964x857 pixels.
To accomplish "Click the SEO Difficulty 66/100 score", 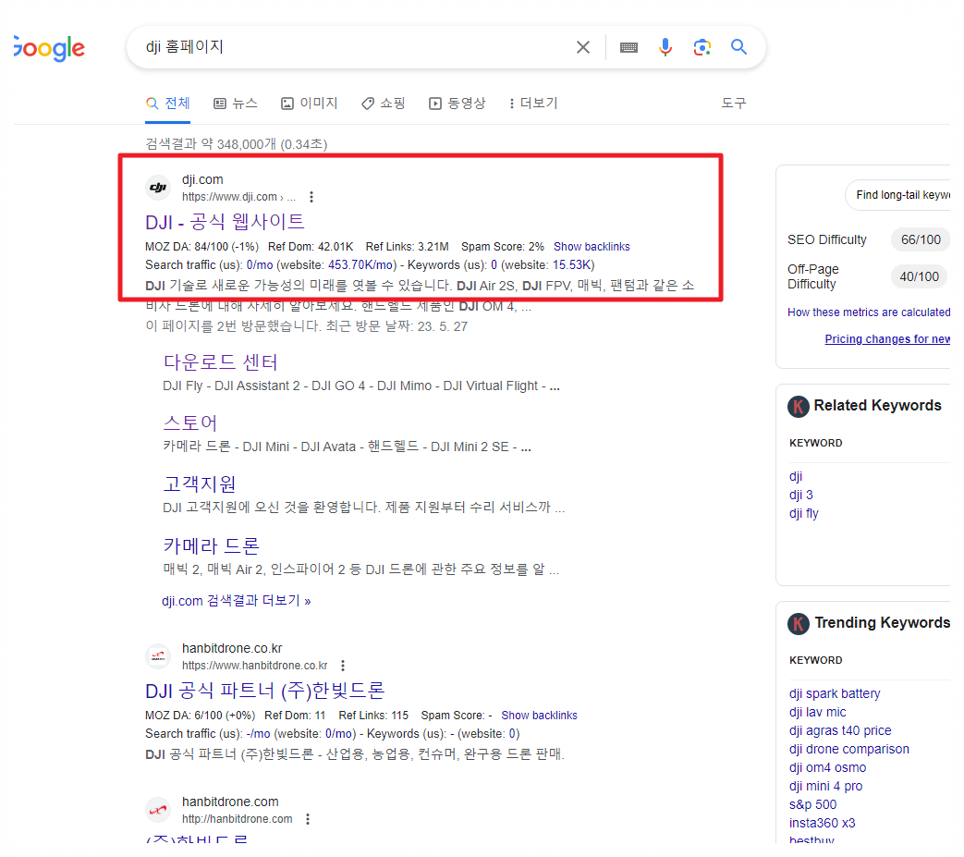I will [x=921, y=239].
